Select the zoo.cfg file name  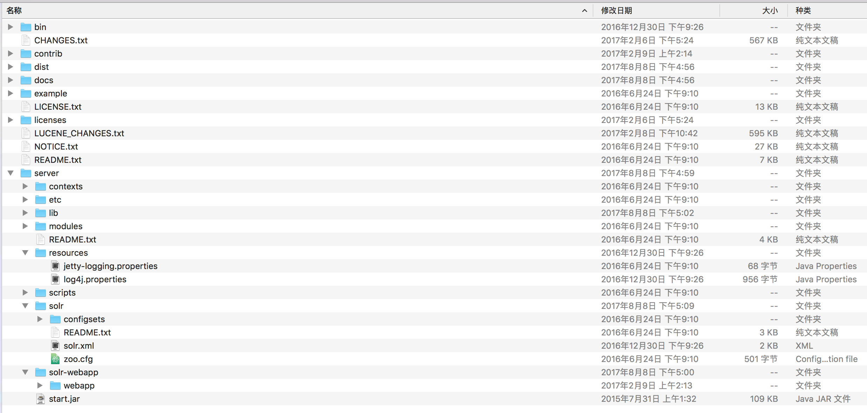(x=78, y=359)
